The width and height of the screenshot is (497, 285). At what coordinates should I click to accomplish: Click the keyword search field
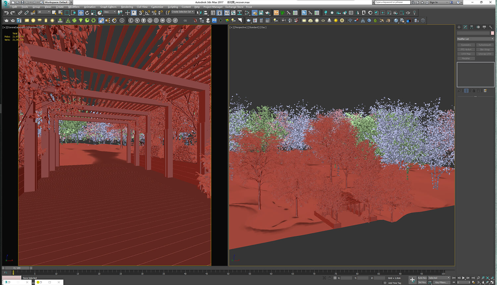tap(392, 2)
